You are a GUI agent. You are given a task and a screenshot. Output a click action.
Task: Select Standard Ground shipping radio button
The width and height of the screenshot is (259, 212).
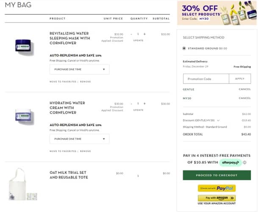click(x=184, y=48)
